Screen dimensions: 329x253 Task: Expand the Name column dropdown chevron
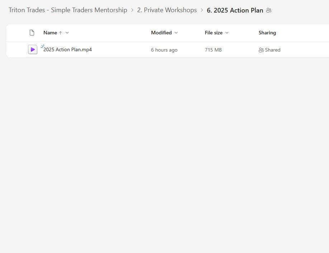(x=67, y=33)
